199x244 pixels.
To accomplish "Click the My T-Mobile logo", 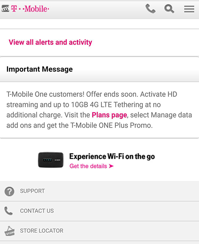I will click(25, 9).
